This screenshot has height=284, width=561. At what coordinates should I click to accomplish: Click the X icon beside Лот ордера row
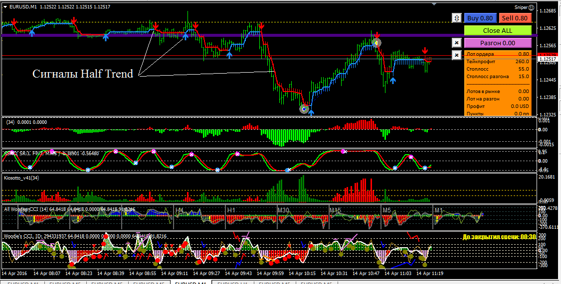click(x=456, y=55)
